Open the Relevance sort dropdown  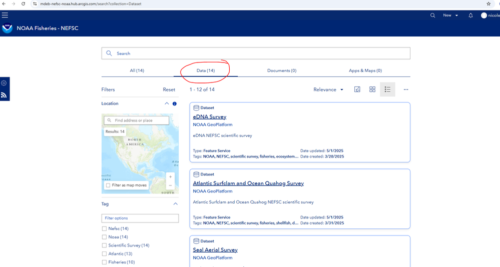(x=328, y=89)
